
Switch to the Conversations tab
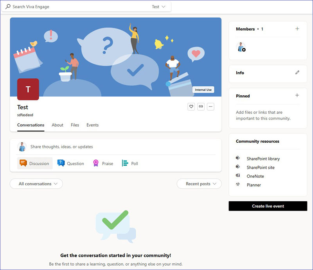pyautogui.click(x=31, y=125)
